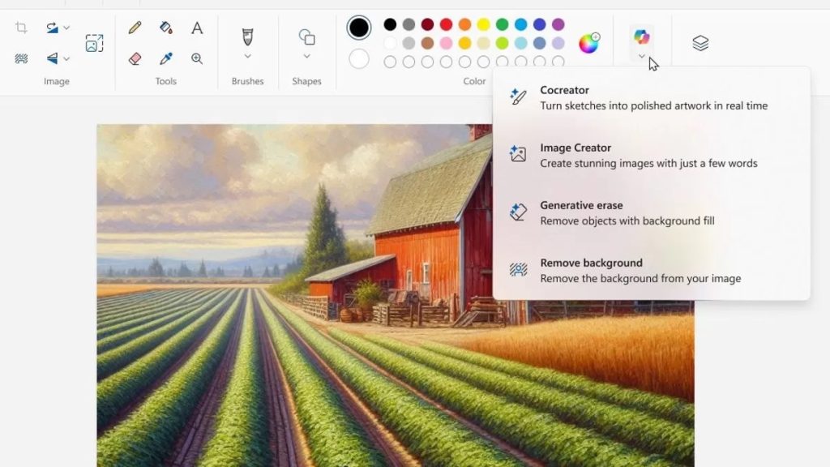This screenshot has height=467, width=830.
Task: Expand the Flip options dropdown
Action: tap(65, 58)
